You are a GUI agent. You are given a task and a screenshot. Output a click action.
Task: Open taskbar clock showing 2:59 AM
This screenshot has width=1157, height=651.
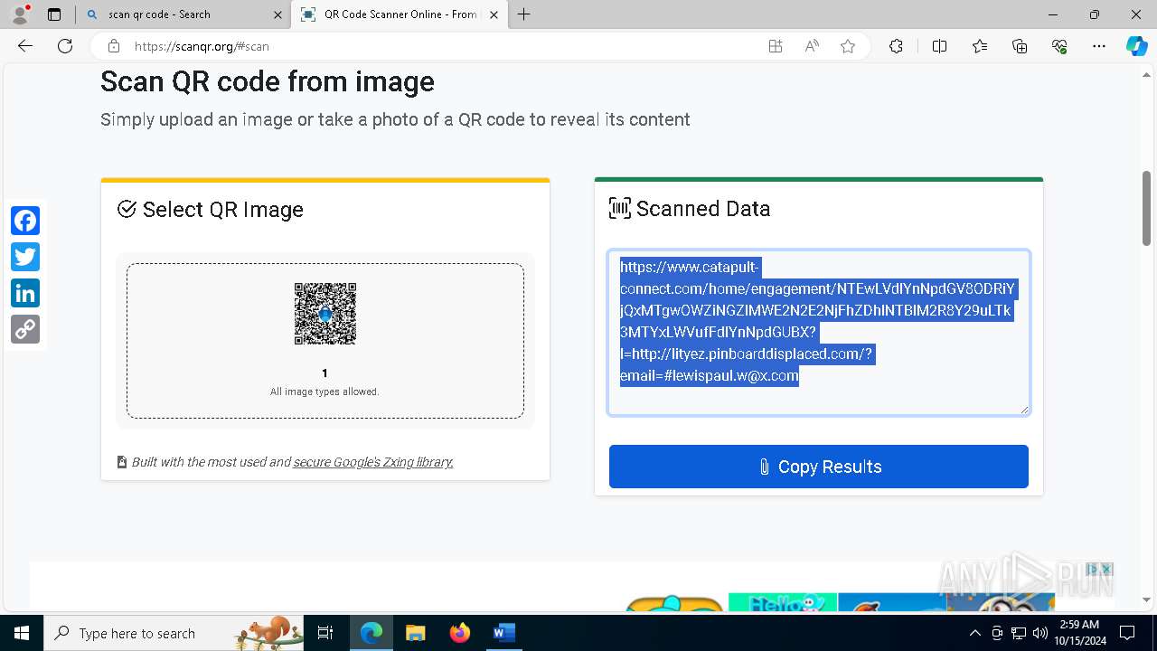[1080, 633]
